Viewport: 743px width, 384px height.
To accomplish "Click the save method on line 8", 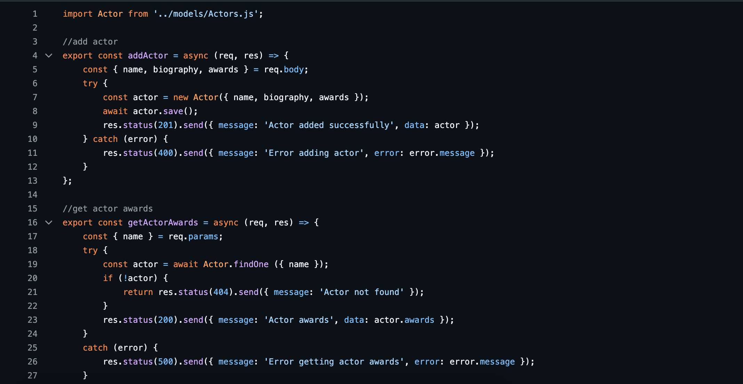I will click(x=173, y=111).
